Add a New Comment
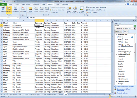Viewport: 137px width, 98px height. point(30,10)
